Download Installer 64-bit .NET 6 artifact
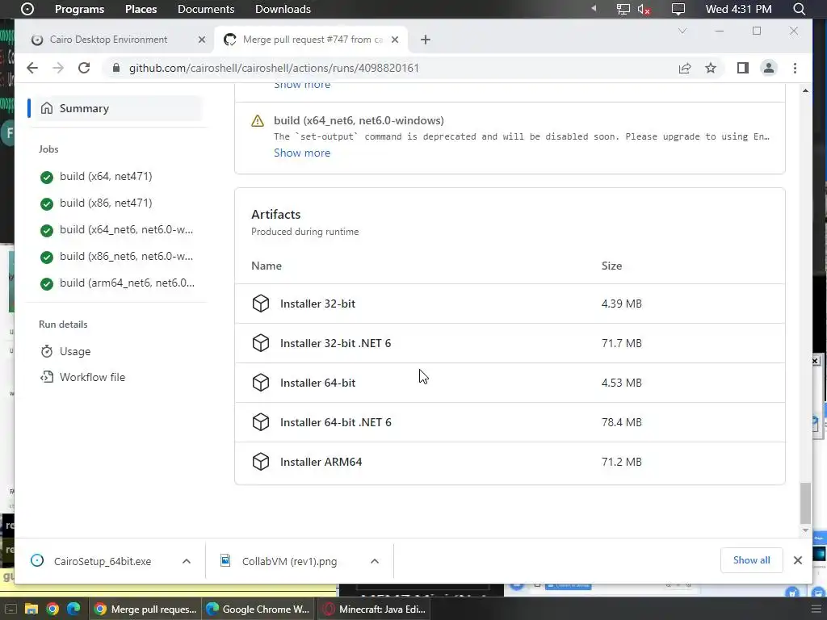Image resolution: width=827 pixels, height=620 pixels. [335, 422]
